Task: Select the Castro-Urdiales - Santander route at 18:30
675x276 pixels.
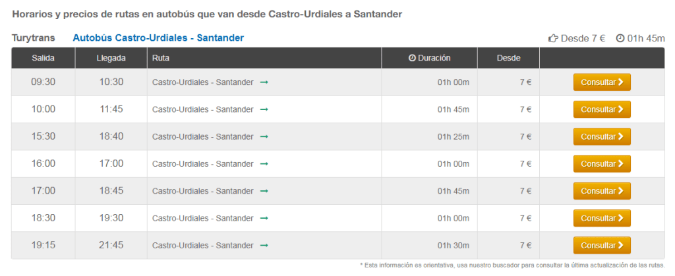Action: coord(202,218)
